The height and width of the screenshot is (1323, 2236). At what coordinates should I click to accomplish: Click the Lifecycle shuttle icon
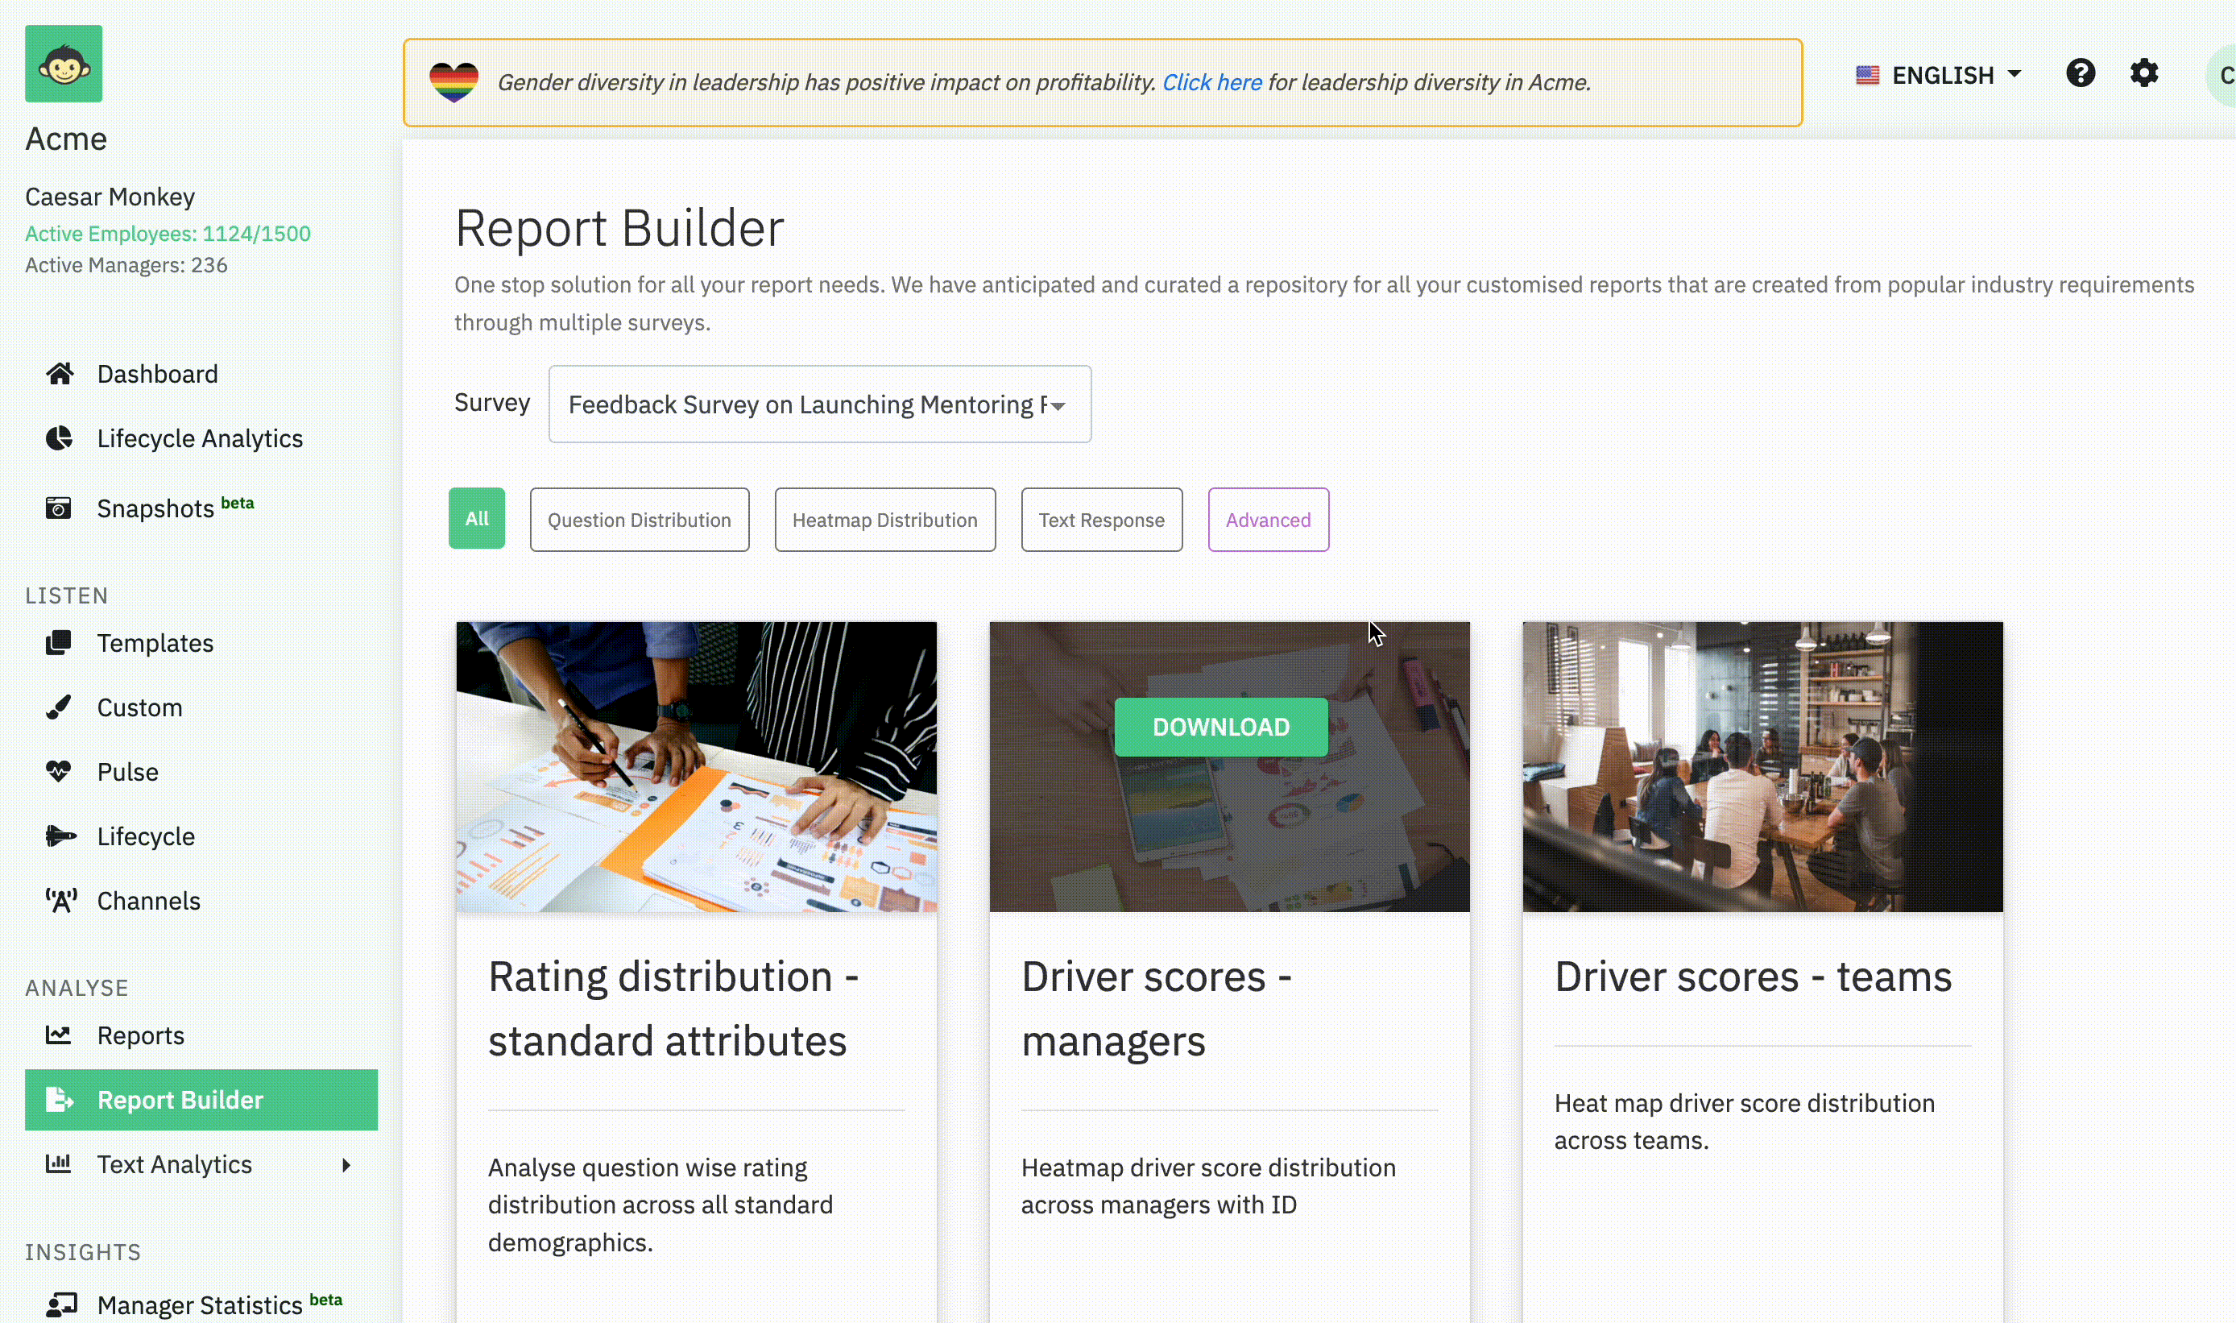[x=60, y=836]
